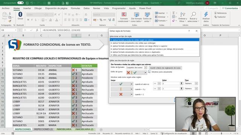Open Buscar y seleccionar
Viewport: 241px width, 135px height.
(x=193, y=17)
